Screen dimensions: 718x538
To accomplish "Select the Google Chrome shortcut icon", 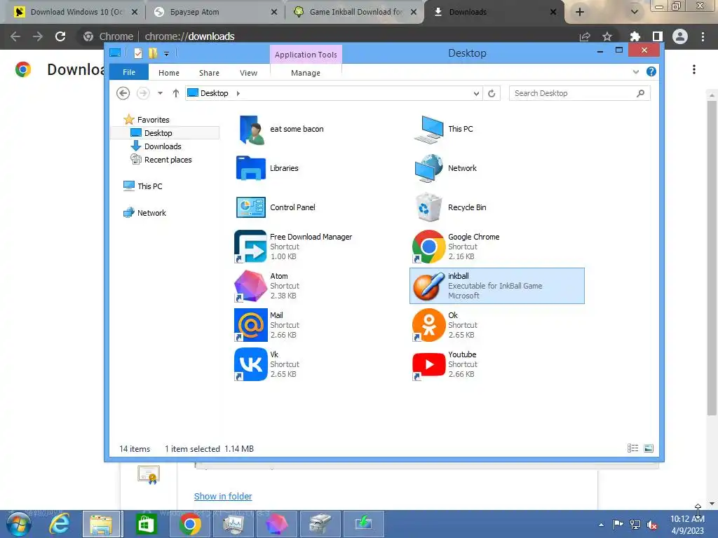I will pos(428,247).
